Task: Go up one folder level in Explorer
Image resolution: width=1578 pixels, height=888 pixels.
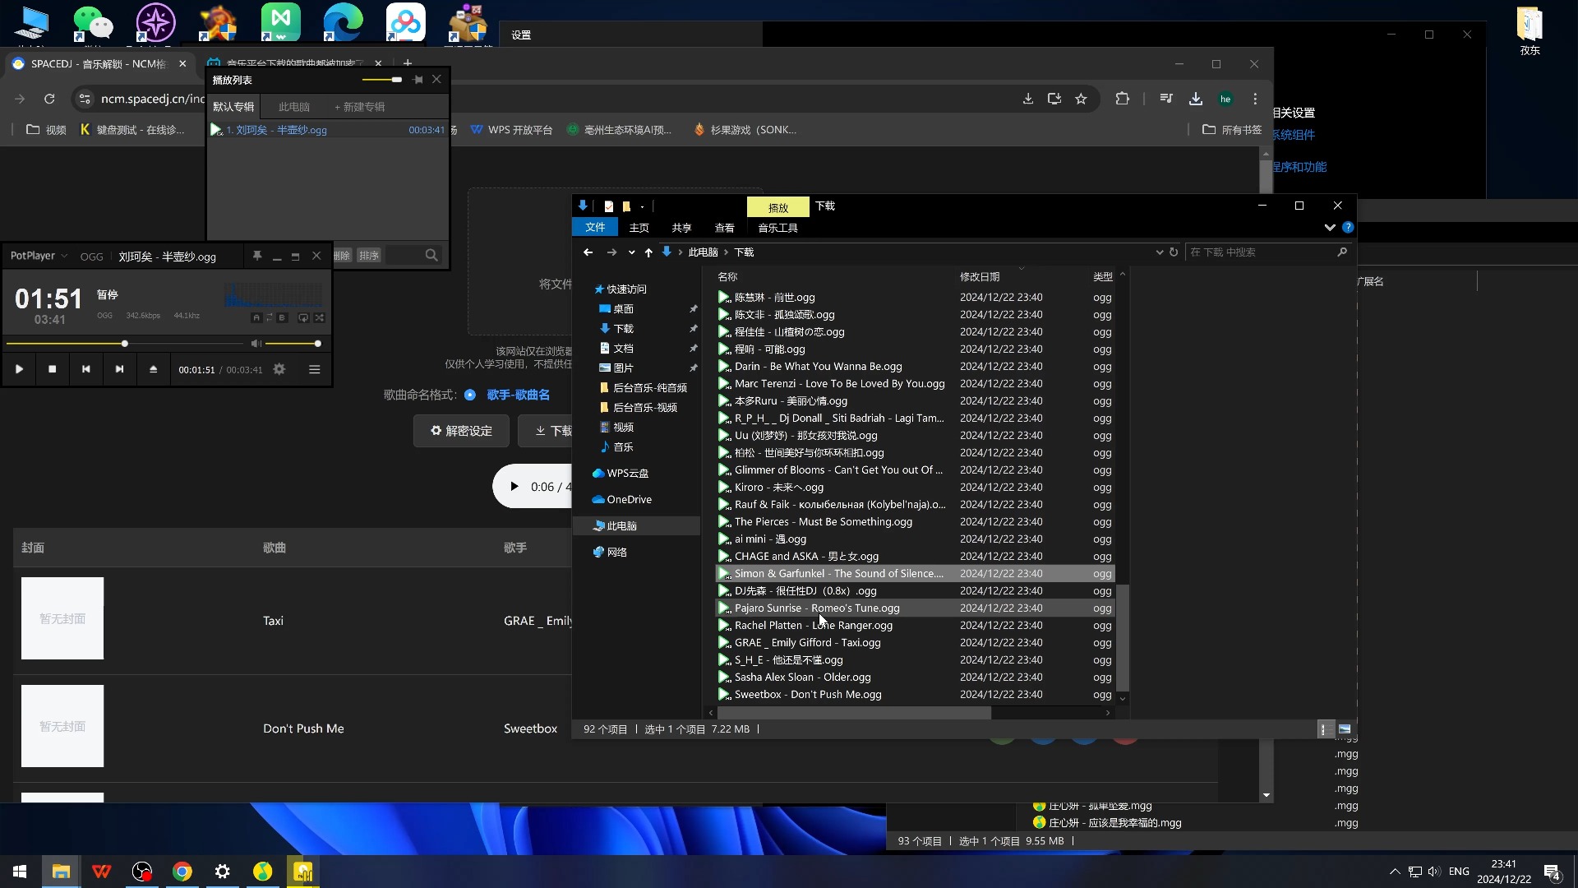Action: (648, 252)
